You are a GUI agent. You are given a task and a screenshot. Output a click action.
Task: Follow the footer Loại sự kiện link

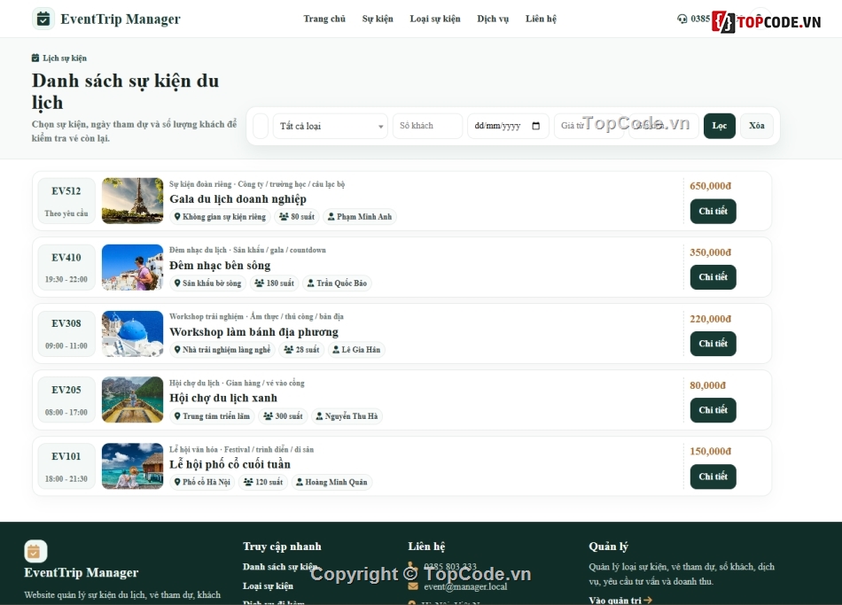(268, 586)
